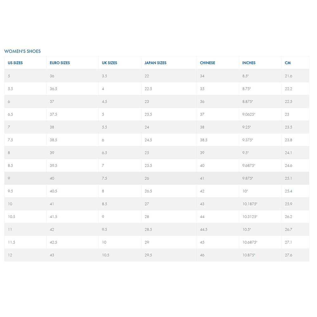Click the WOMEN'S SHOES heading
This screenshot has height=317, width=317.
pyautogui.click(x=23, y=51)
